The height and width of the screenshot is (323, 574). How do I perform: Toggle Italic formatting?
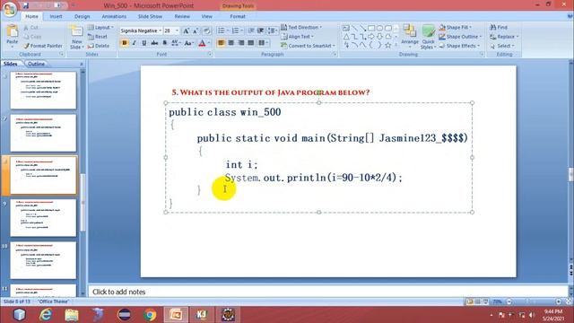[135, 43]
